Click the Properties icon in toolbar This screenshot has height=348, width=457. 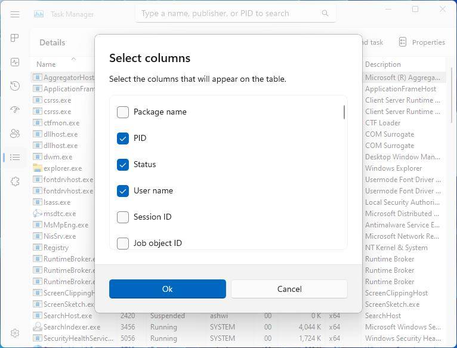coord(403,42)
